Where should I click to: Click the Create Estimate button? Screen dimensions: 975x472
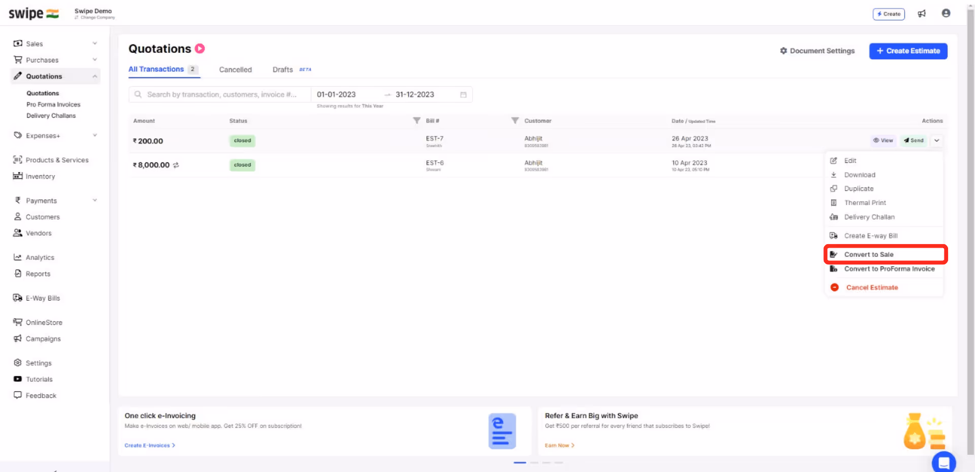pyautogui.click(x=908, y=51)
